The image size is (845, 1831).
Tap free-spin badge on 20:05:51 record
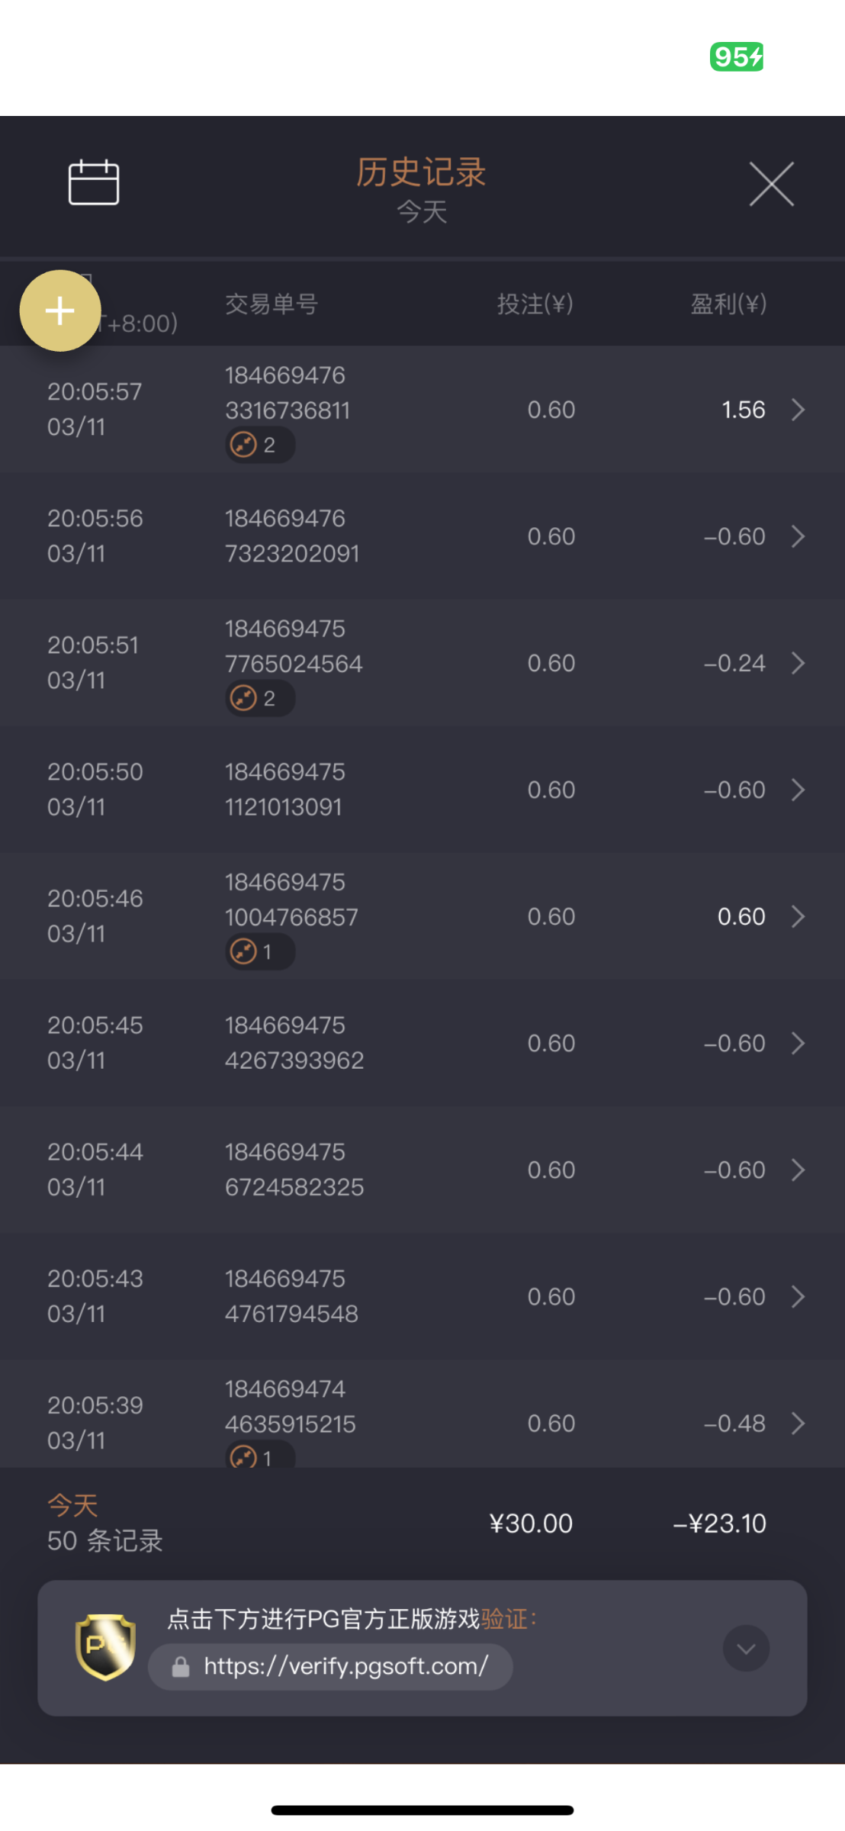[x=259, y=698]
